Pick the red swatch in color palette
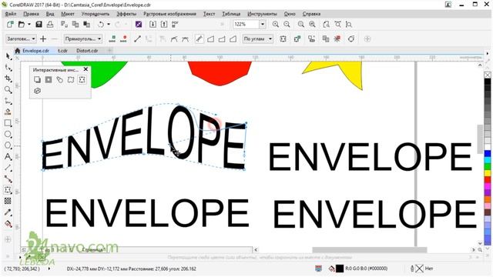The height and width of the screenshot is (277, 493). tap(488, 179)
